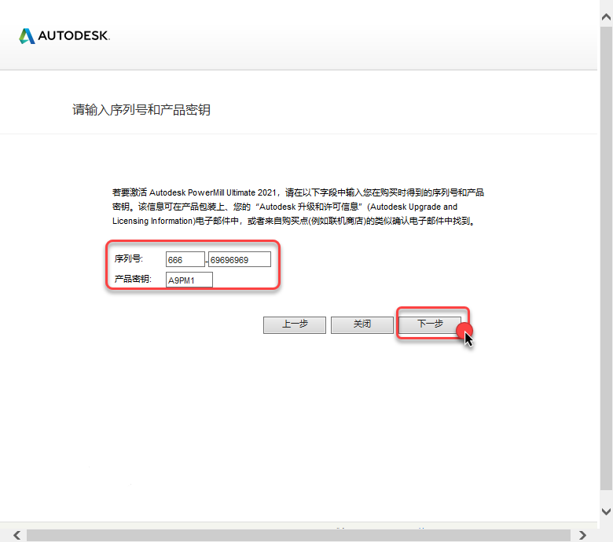Click the heading 请输入序列号和产品密钥
The image size is (613, 542).
(x=141, y=110)
